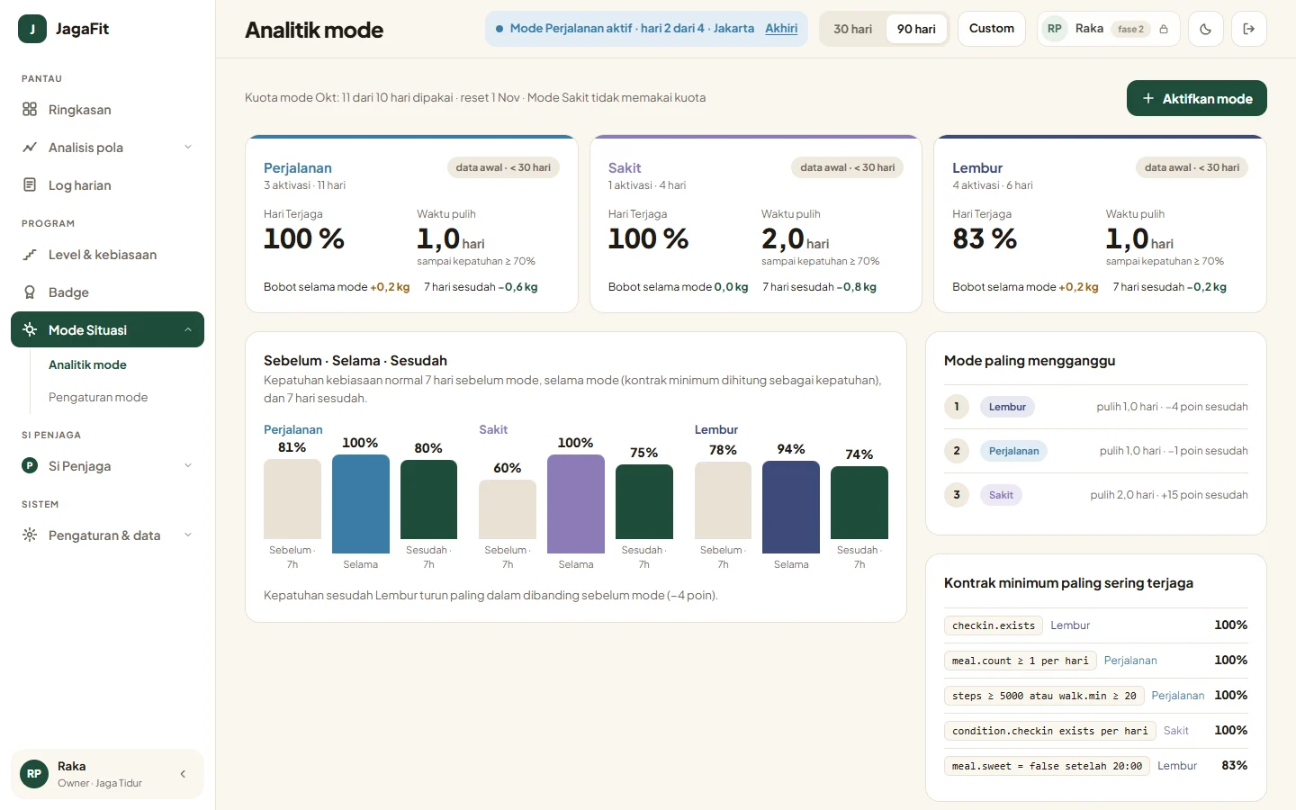
Task: Click the Akhiri link in the banner
Action: coord(781,29)
